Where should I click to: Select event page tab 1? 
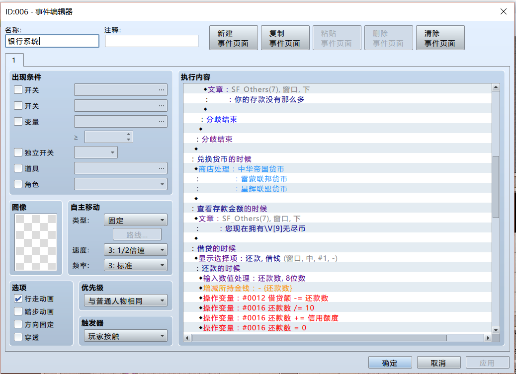tap(14, 60)
